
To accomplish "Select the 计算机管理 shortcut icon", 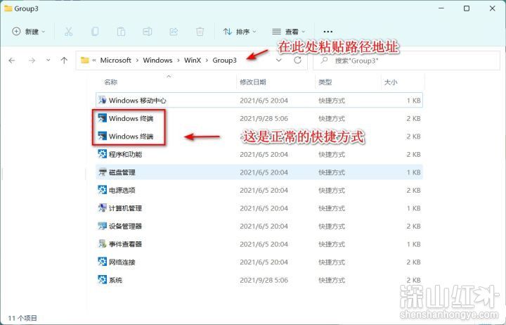I will click(103, 208).
